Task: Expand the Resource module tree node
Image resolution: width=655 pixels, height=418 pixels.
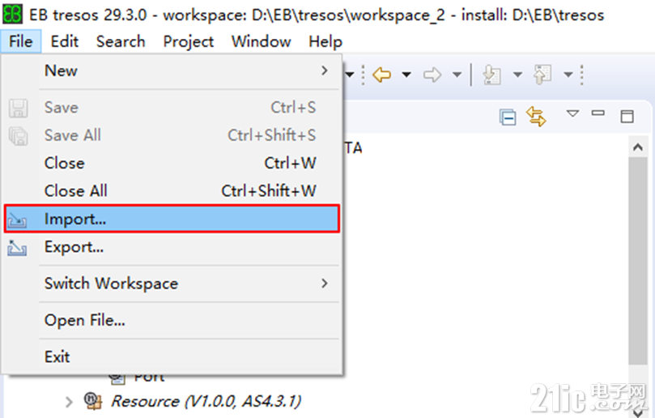Action: pos(69,402)
